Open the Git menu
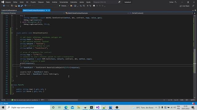The image size is (197, 110). click(x=27, y=2)
